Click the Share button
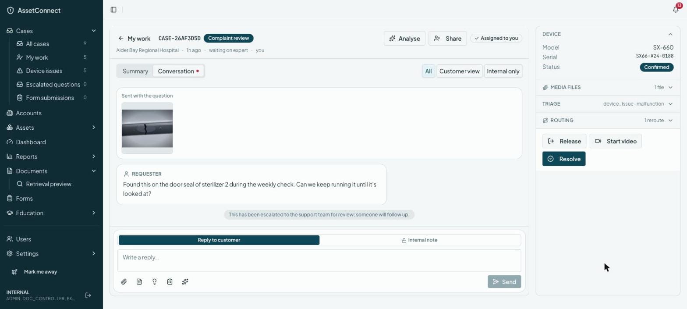687x309 pixels. point(447,39)
